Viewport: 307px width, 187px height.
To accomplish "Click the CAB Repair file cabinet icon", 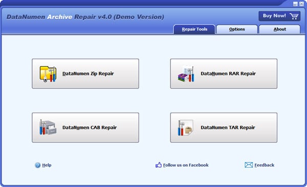I will tap(48, 127).
